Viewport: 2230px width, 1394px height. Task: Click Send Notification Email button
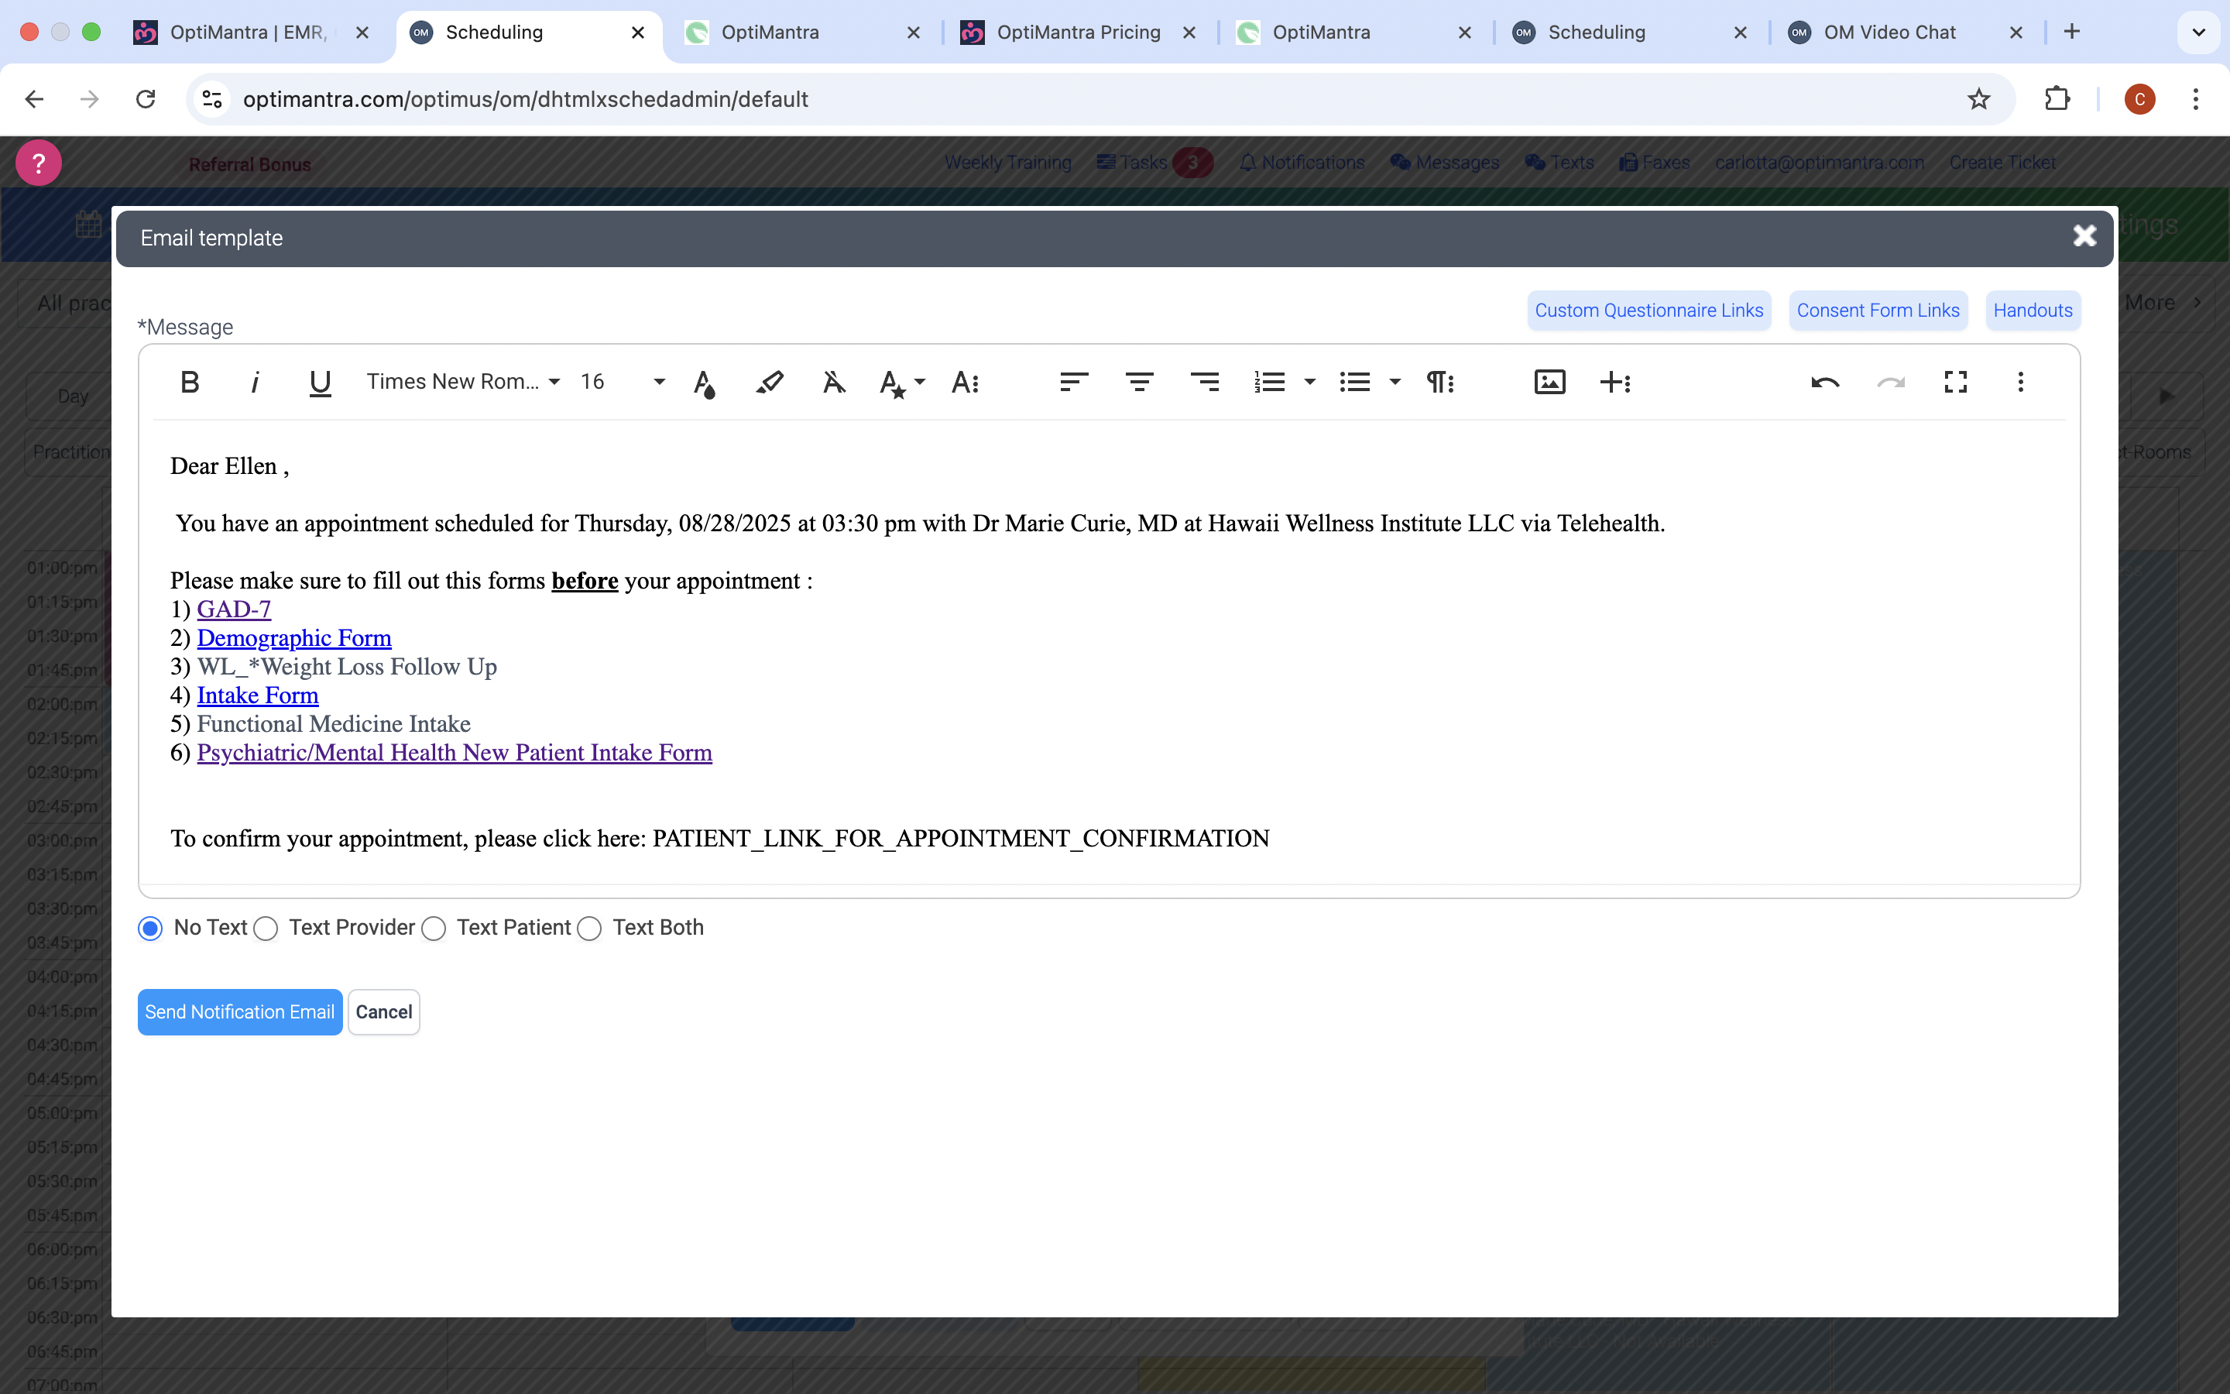pos(239,1012)
